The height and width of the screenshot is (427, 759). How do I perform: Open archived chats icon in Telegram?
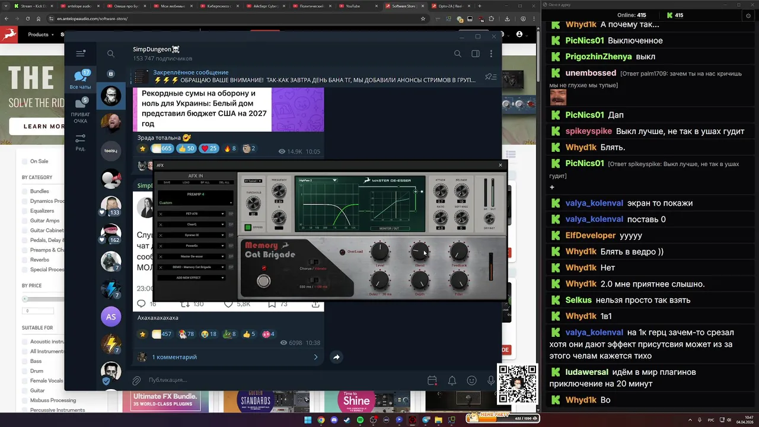[x=110, y=74]
